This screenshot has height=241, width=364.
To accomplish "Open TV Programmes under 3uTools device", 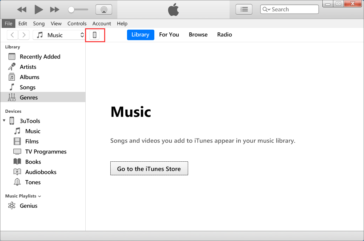I will (43, 151).
